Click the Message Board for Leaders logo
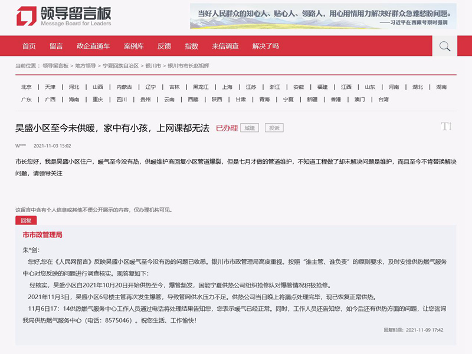Viewport: 472px width, 354px height. click(x=63, y=16)
